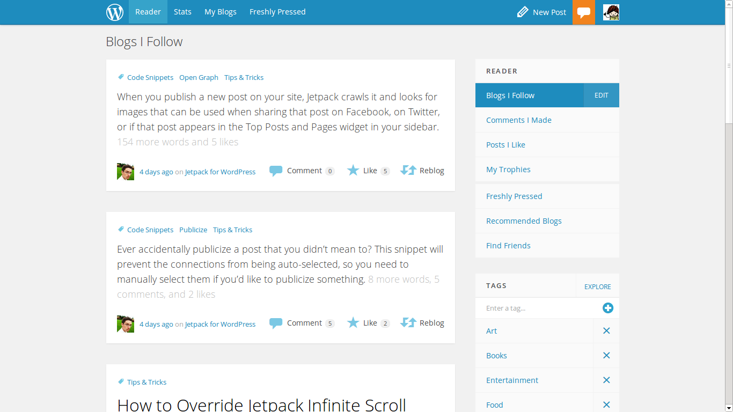Click the Open Graph tag link
This screenshot has width=733, height=412.
pyautogui.click(x=199, y=77)
